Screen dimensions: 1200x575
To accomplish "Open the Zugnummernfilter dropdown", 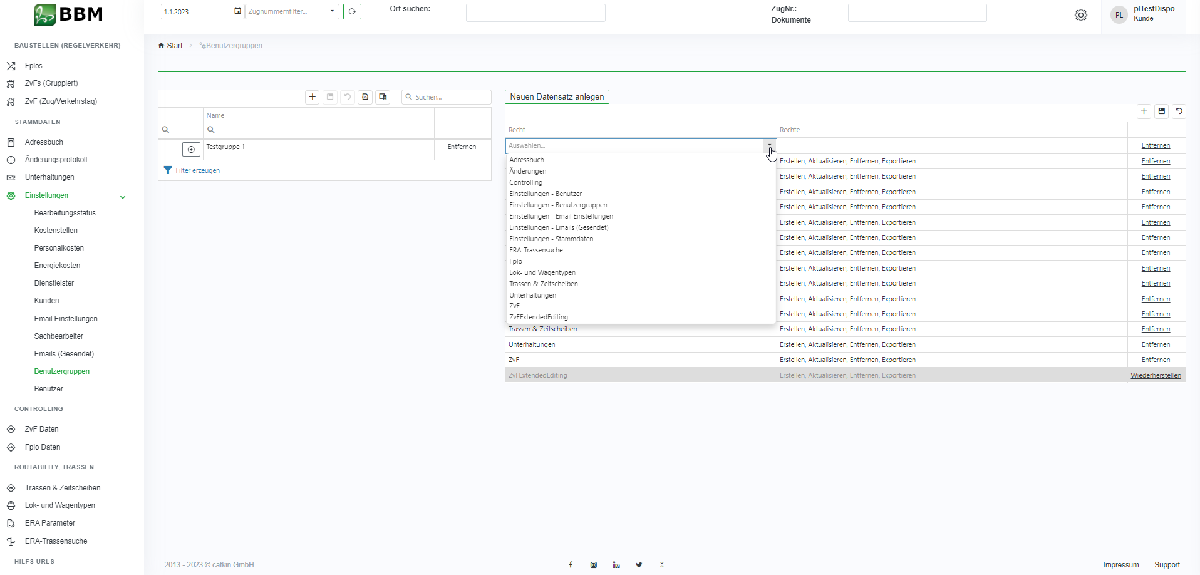I will pyautogui.click(x=332, y=11).
